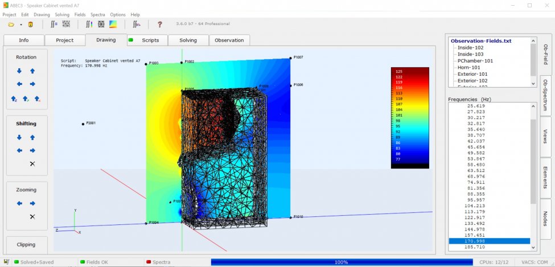Shift the drawing left in the Shifting panel
The width and height of the screenshot is (555, 267).
coord(19,150)
